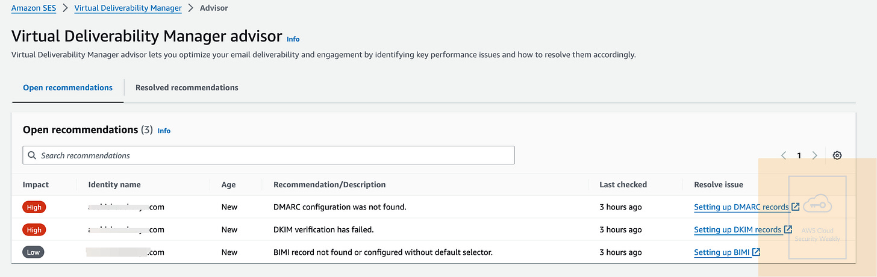Click the Impact column header
This screenshot has width=877, height=277.
(36, 185)
